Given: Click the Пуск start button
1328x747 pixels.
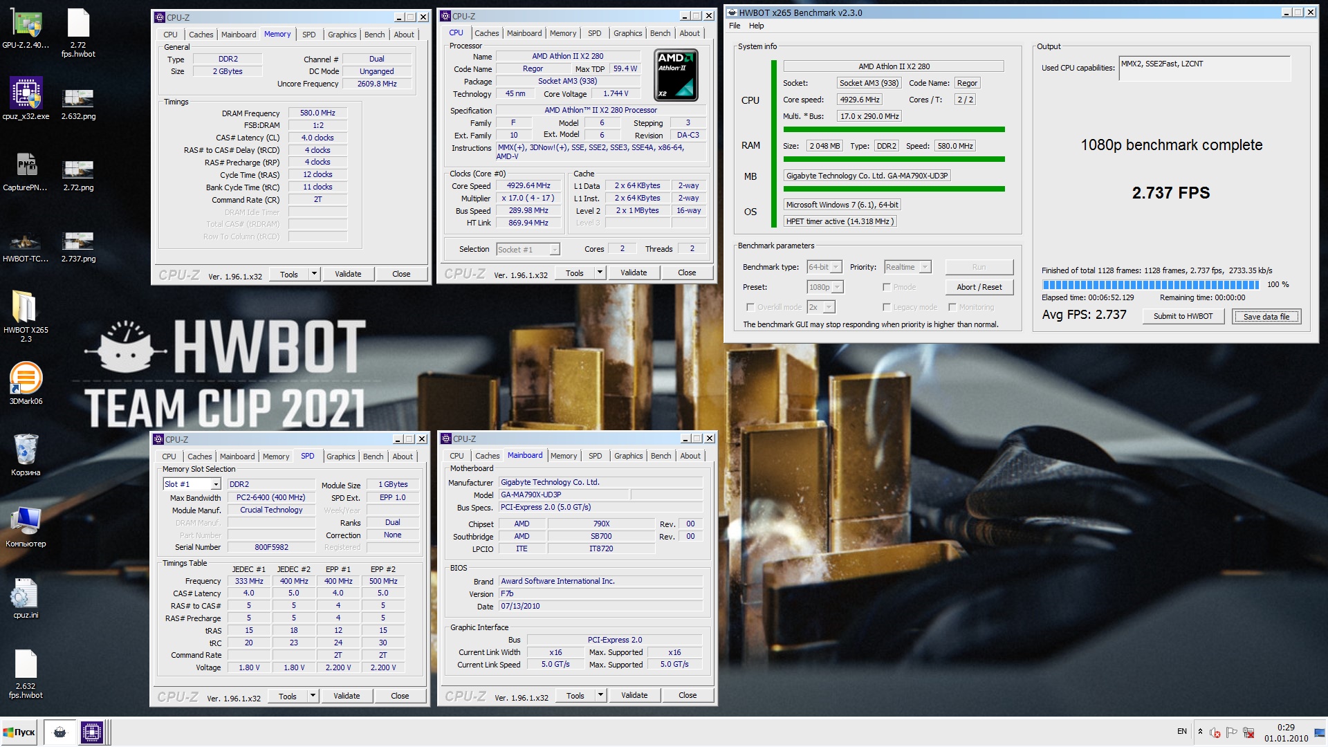Looking at the screenshot, I should (20, 732).
